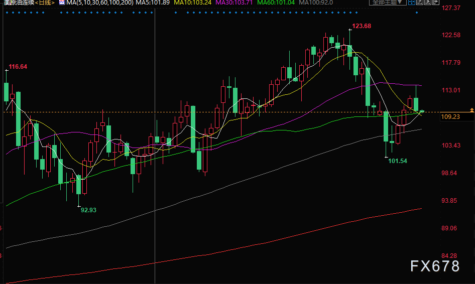Click the rightmost jump-arrow toolbar icon
The height and width of the screenshot is (284, 475).
(x=436, y=2)
